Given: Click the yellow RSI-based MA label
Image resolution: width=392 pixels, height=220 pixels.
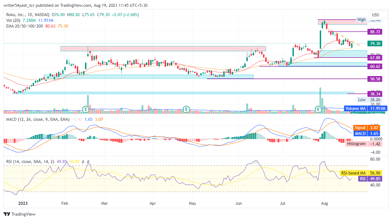Looking at the screenshot, I should 353,173.
